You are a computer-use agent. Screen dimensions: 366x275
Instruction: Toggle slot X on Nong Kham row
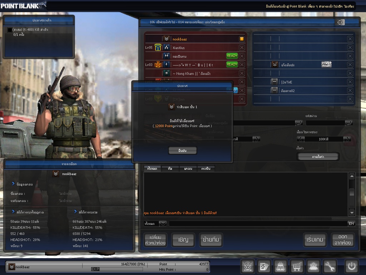242,73
